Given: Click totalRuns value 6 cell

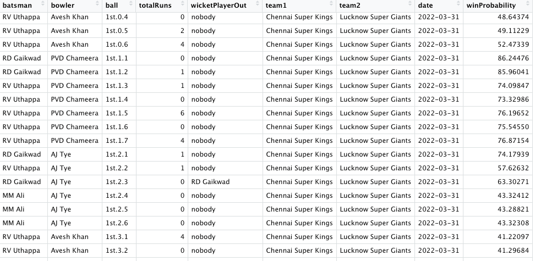Looking at the screenshot, I should tap(182, 113).
